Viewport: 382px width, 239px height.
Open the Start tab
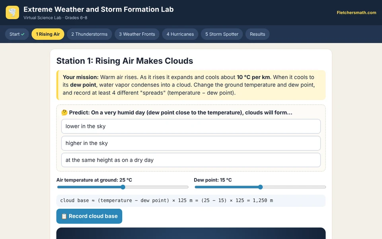pyautogui.click(x=17, y=34)
